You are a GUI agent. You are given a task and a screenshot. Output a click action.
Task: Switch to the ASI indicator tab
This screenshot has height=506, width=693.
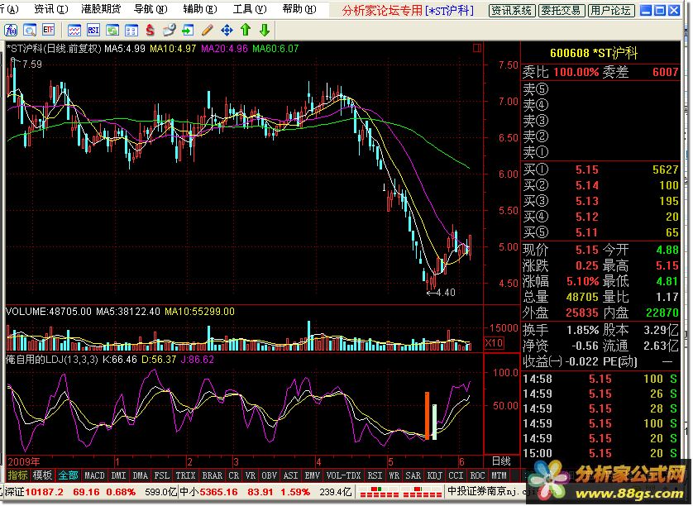click(x=291, y=476)
